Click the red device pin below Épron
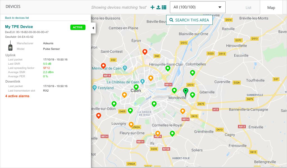The width and height of the screenshot is (287, 168). pos(145,52)
